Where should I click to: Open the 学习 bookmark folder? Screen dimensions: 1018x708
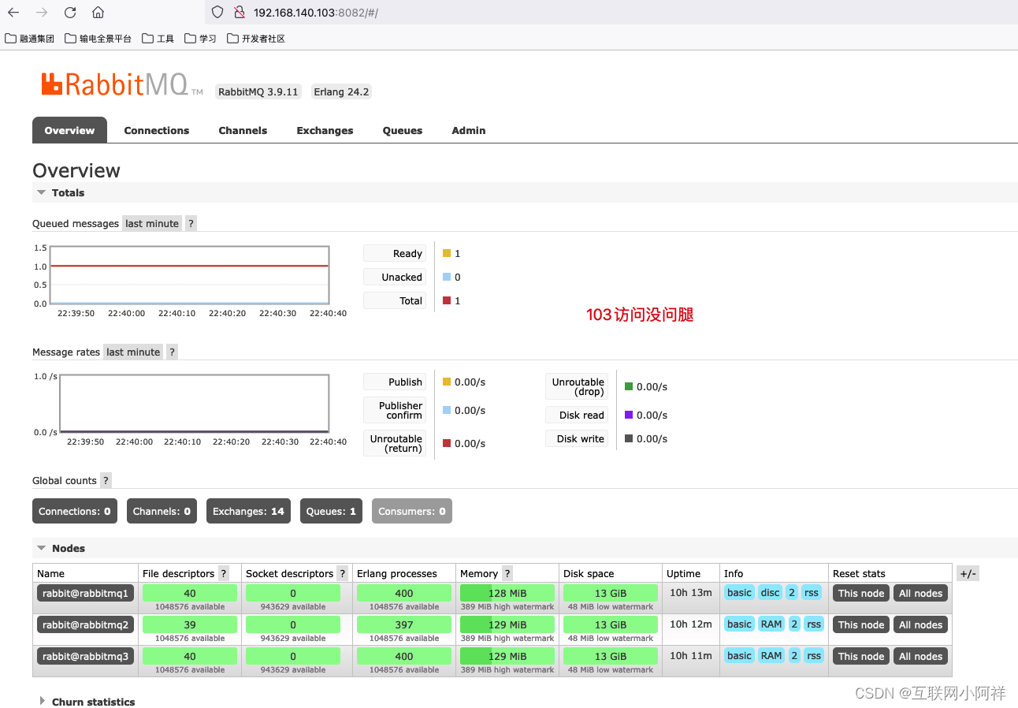click(x=200, y=39)
